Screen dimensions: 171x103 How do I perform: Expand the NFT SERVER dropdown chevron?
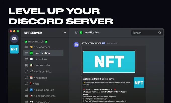tap(65, 33)
